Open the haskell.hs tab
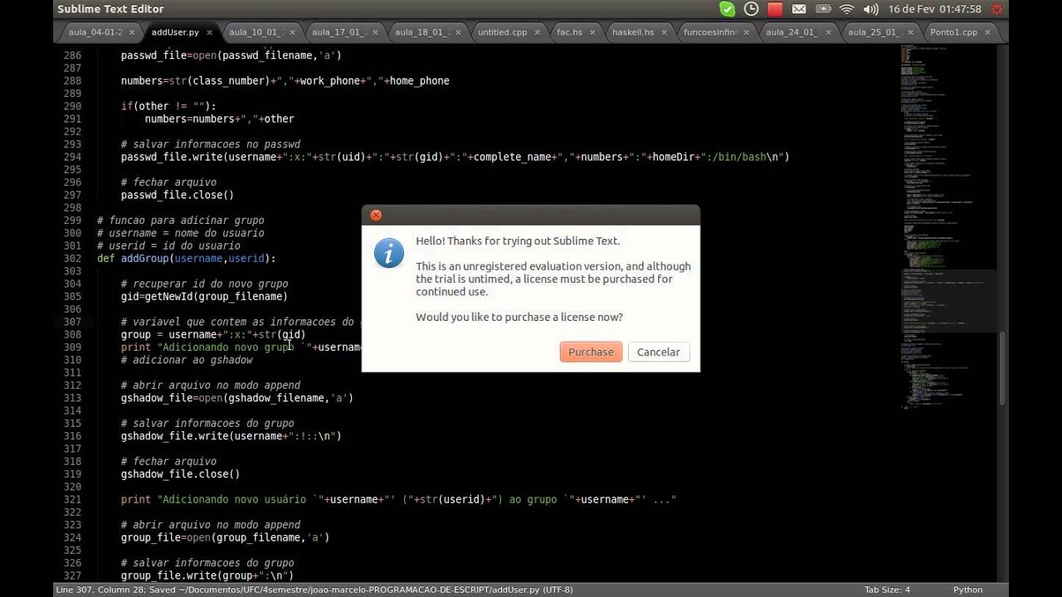1062x597 pixels. tap(633, 32)
